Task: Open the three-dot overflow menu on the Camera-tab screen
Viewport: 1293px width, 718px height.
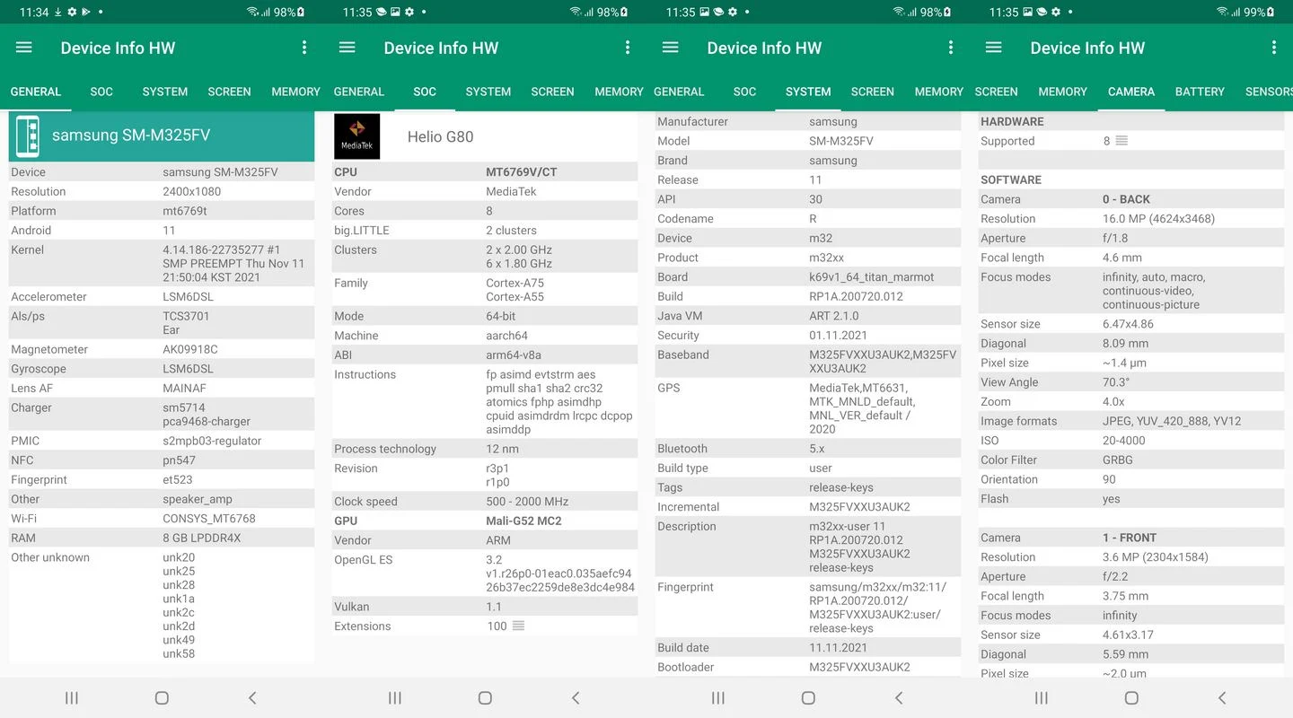Action: tap(1274, 48)
